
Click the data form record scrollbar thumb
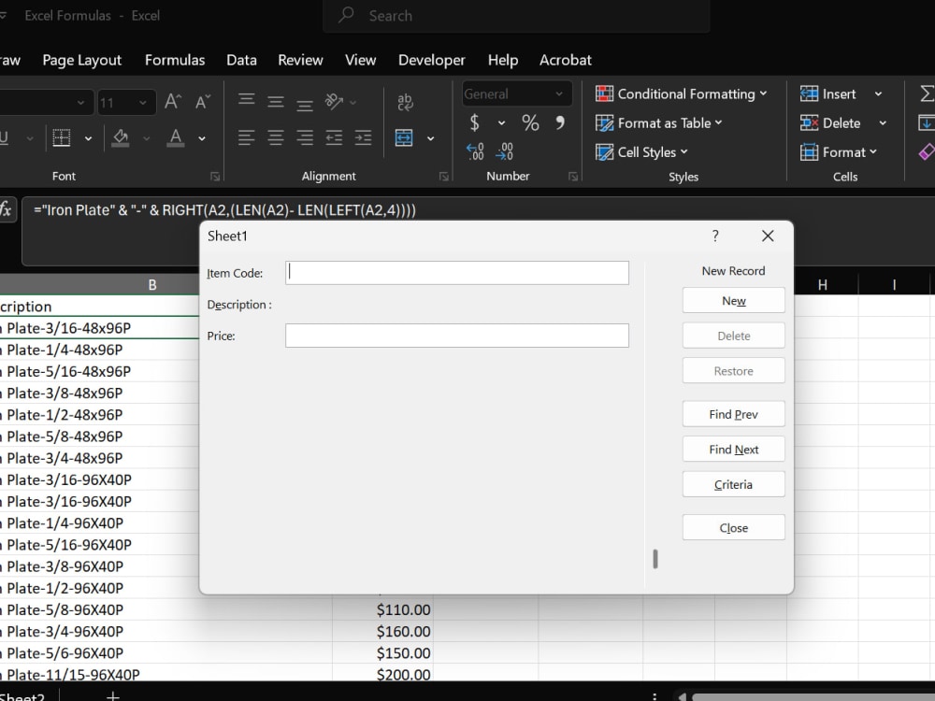click(655, 559)
